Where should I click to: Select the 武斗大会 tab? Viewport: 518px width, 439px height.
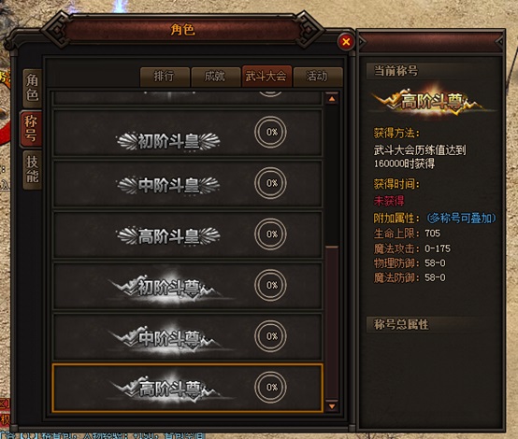tap(266, 77)
